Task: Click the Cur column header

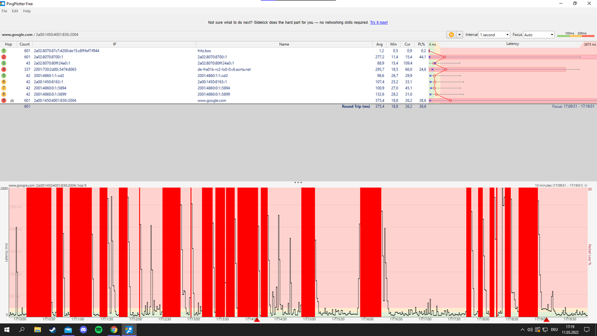Action: pos(408,44)
